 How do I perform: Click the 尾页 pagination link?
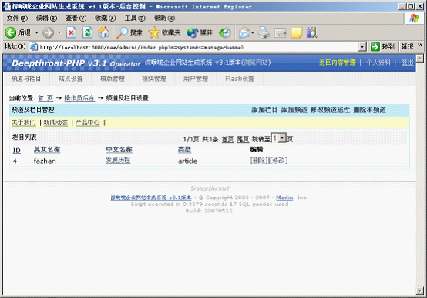coord(243,139)
